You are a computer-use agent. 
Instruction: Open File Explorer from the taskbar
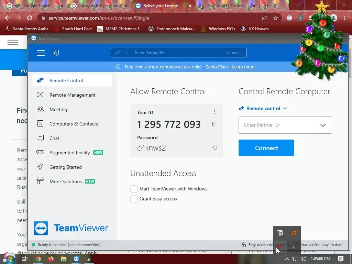point(64,259)
